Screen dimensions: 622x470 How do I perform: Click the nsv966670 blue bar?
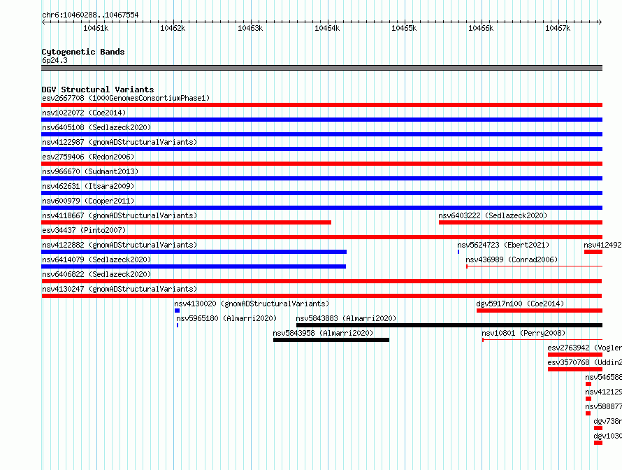pos(321,178)
